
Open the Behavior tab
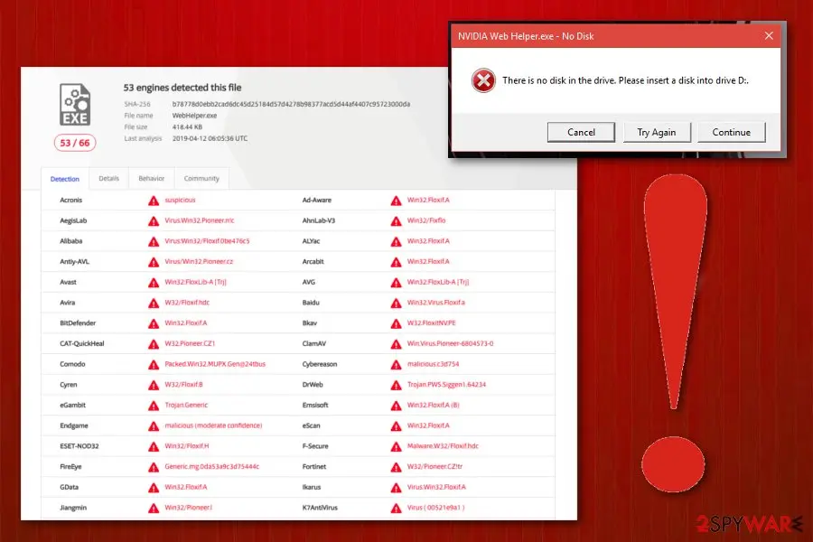pyautogui.click(x=152, y=179)
